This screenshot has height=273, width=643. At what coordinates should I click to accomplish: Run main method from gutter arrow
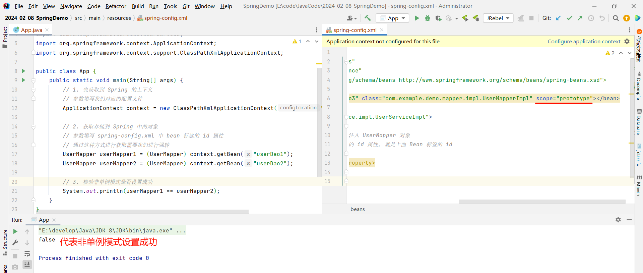(x=23, y=80)
